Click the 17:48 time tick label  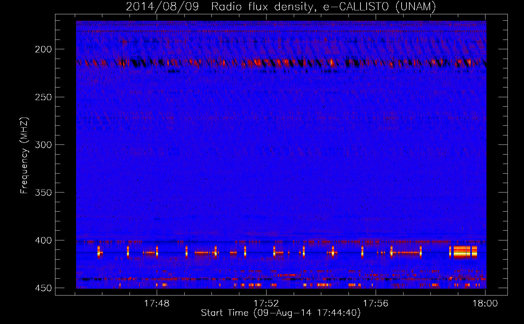[x=157, y=304]
